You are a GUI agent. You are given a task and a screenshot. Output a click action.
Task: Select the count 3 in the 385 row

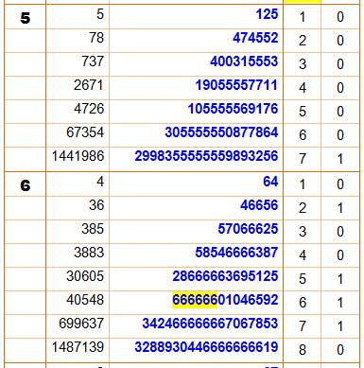(x=303, y=232)
